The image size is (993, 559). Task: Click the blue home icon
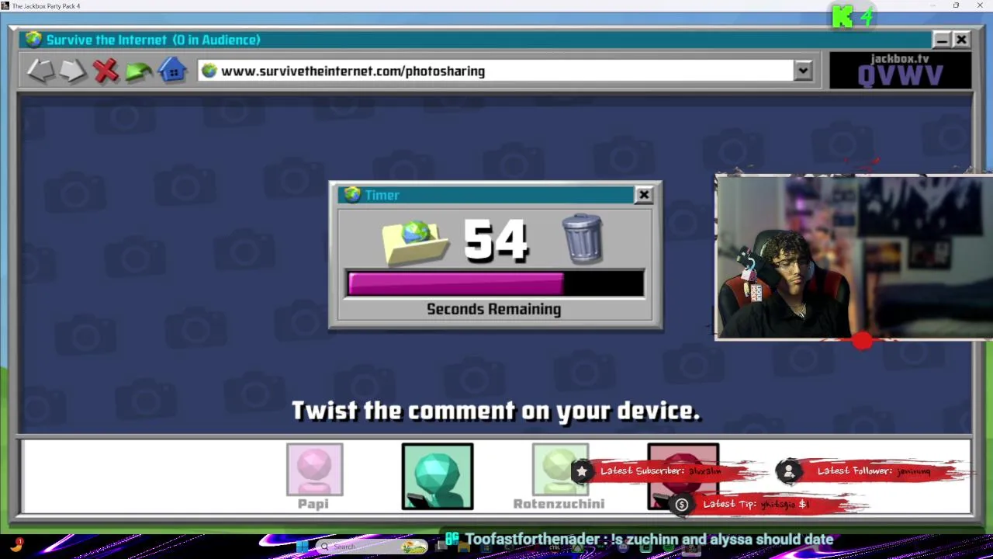pos(172,71)
